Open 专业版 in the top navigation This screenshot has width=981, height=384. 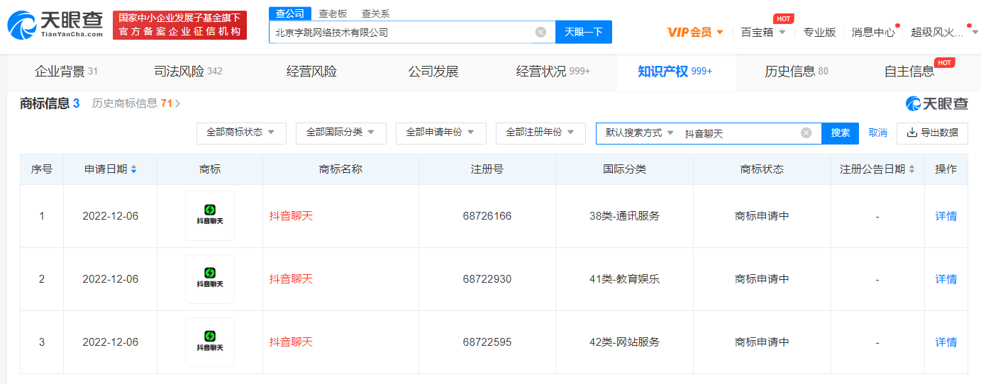(819, 32)
